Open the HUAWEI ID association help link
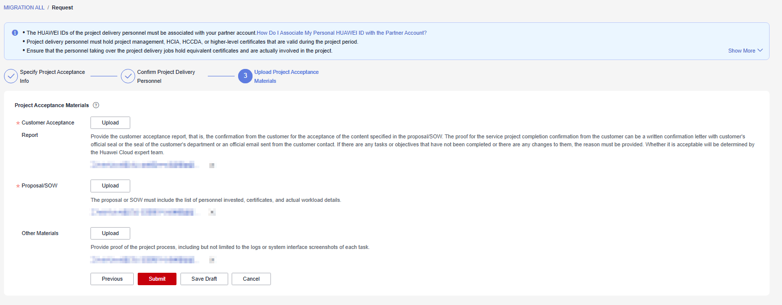 [342, 33]
